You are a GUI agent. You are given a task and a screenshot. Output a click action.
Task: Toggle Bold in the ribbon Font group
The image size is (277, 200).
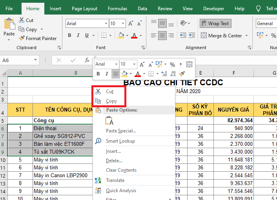point(69,35)
